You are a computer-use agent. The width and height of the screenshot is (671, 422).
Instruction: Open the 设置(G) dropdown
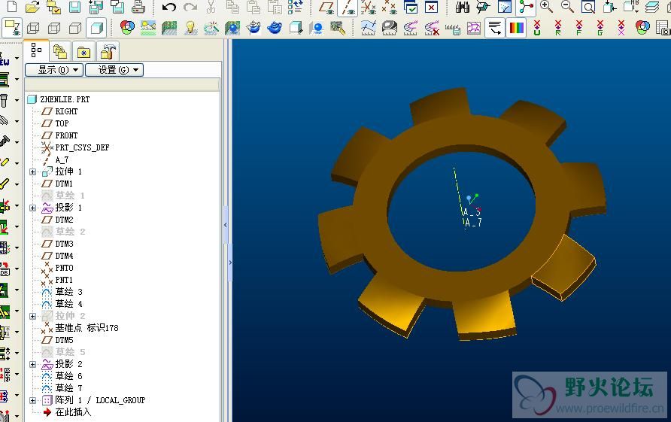[114, 70]
